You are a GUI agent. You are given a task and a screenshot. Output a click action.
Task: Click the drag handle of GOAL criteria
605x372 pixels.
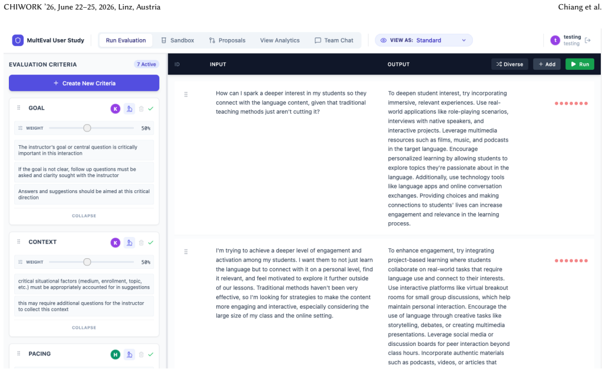click(x=18, y=108)
